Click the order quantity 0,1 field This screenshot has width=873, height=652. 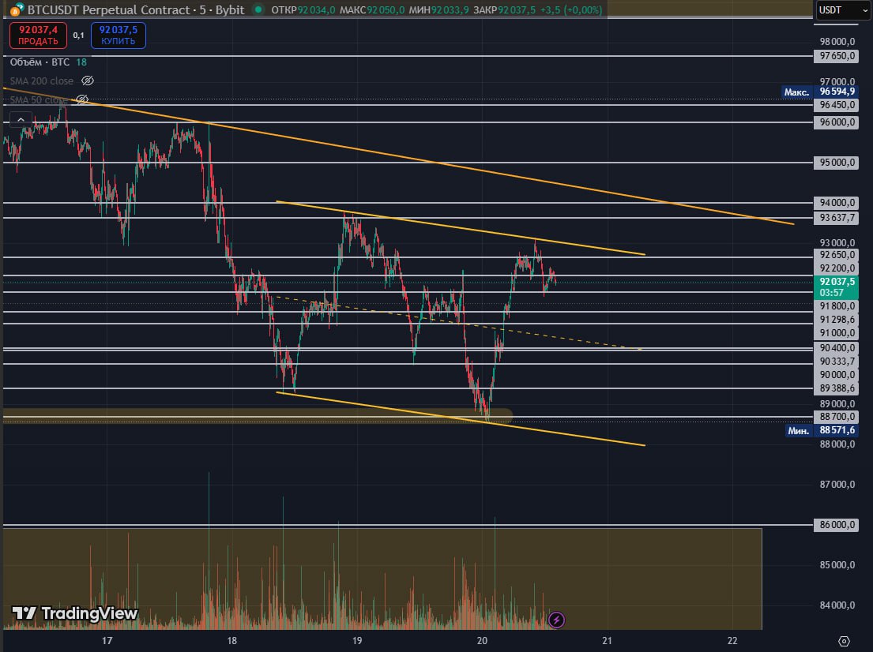tap(79, 36)
